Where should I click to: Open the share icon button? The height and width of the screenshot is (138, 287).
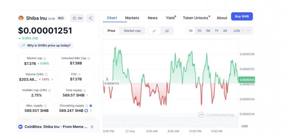(x=90, y=18)
